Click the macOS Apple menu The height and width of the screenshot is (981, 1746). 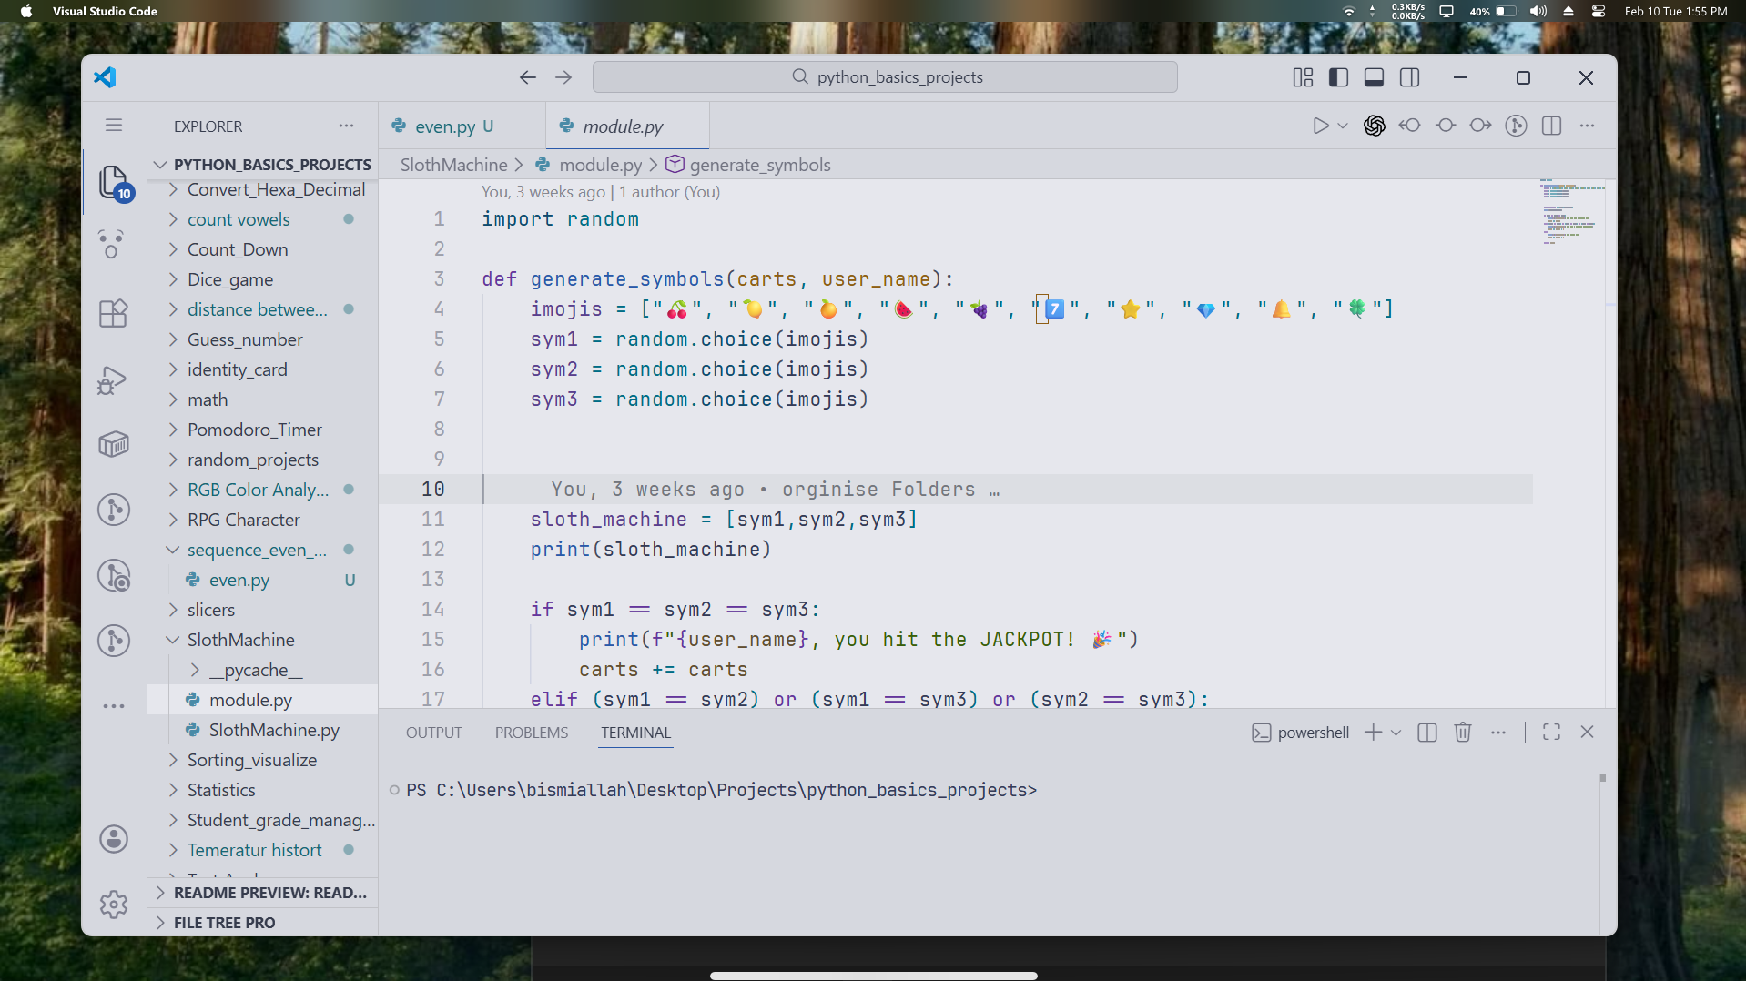(25, 11)
